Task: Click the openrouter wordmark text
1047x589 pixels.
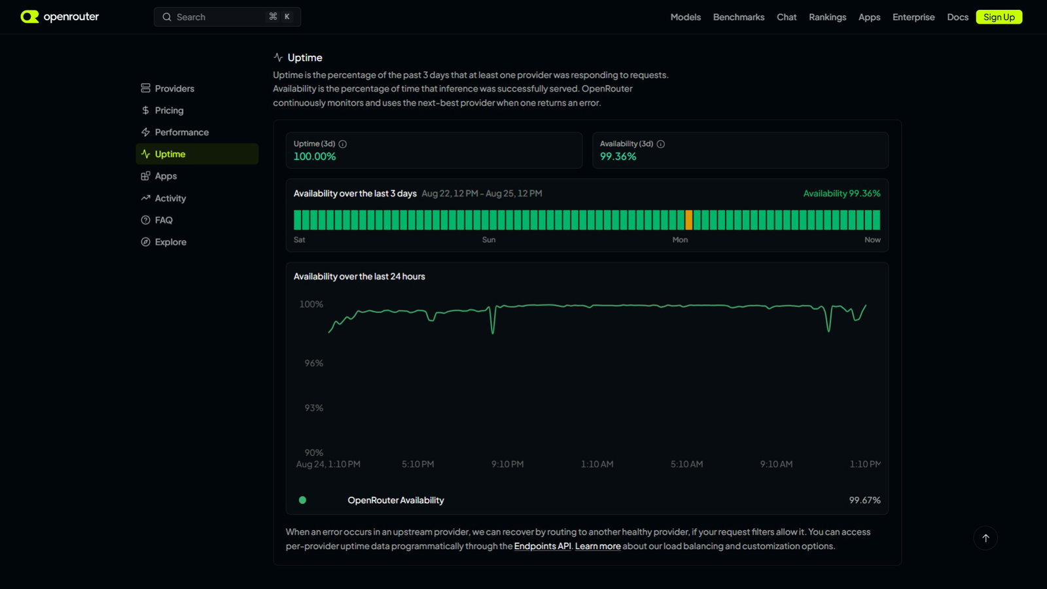Action: pyautogui.click(x=71, y=17)
